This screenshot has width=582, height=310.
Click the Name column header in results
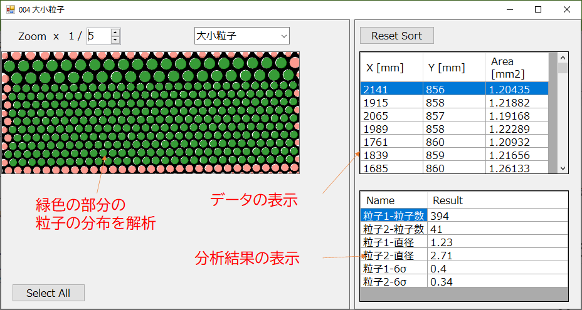tap(394, 200)
